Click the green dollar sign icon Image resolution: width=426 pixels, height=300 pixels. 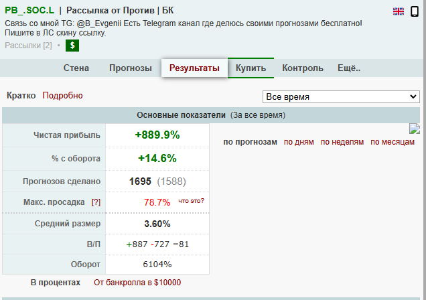point(72,46)
